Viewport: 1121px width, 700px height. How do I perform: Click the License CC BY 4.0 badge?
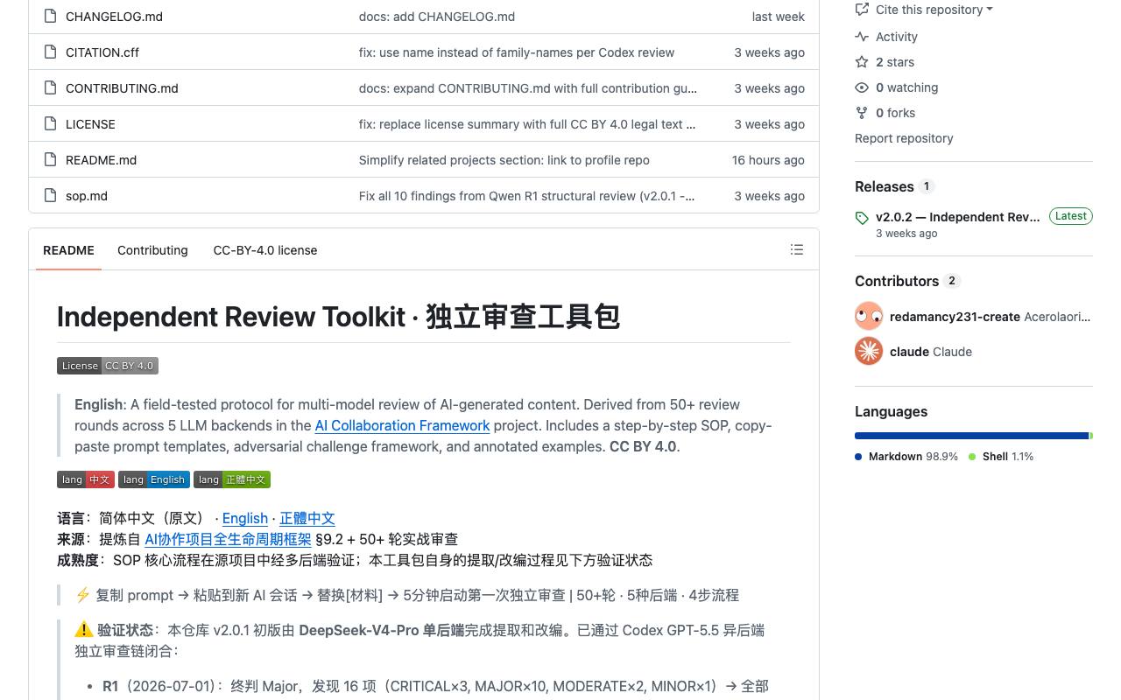click(108, 366)
